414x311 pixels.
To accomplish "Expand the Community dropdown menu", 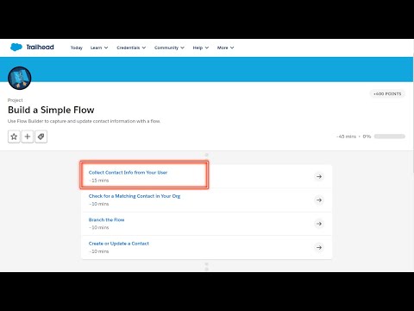I will click(x=169, y=48).
